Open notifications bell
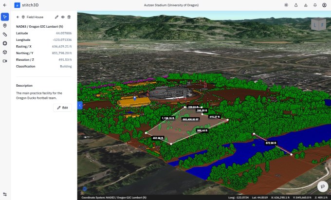The image size is (331, 200). click(315, 5)
